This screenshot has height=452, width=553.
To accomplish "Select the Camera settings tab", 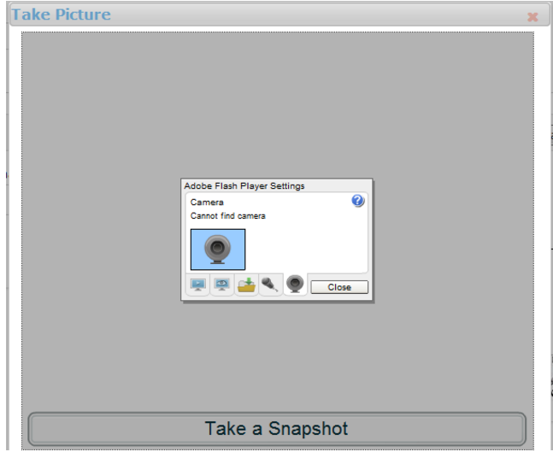I will tap(295, 285).
